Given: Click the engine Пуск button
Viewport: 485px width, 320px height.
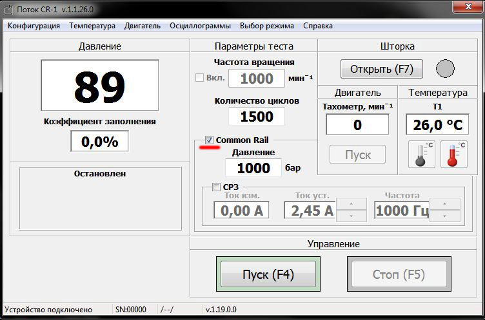Looking at the screenshot, I should click(357, 155).
